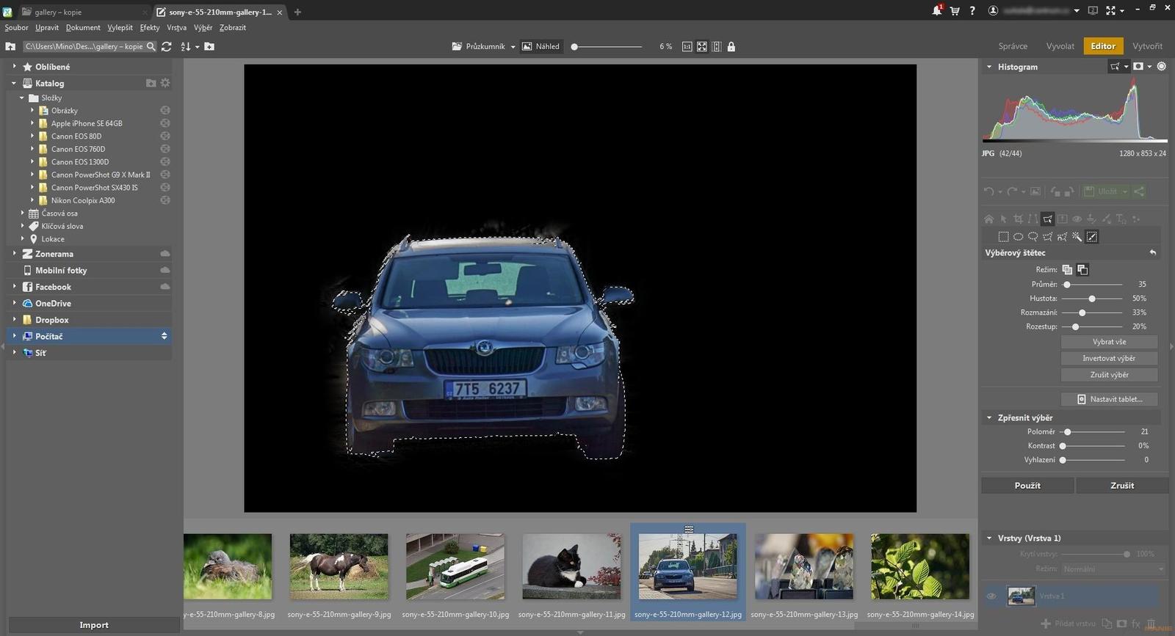The width and height of the screenshot is (1175, 636).
Task: Collapse the Složky tree node
Action: pyautogui.click(x=22, y=98)
